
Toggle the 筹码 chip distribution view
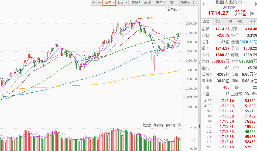click(135, 3)
